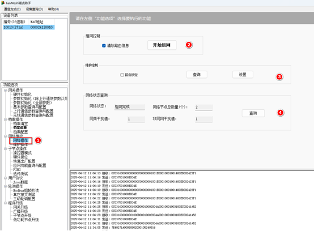Click the FanMesh app icon in title bar
The width and height of the screenshot is (314, 231).
(x=3, y=3)
